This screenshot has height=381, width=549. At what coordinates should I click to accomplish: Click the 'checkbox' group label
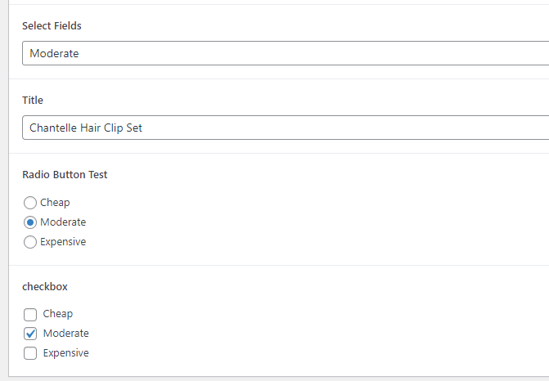coord(45,286)
